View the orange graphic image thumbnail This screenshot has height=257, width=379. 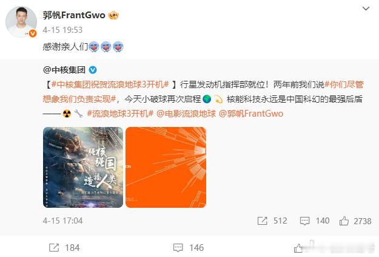(166, 167)
